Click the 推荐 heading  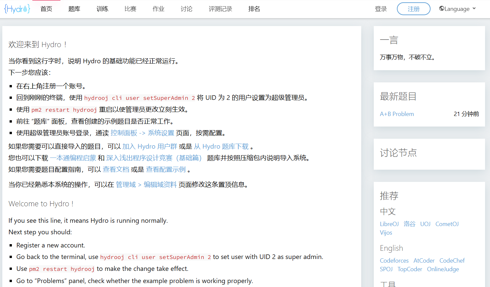[389, 196]
